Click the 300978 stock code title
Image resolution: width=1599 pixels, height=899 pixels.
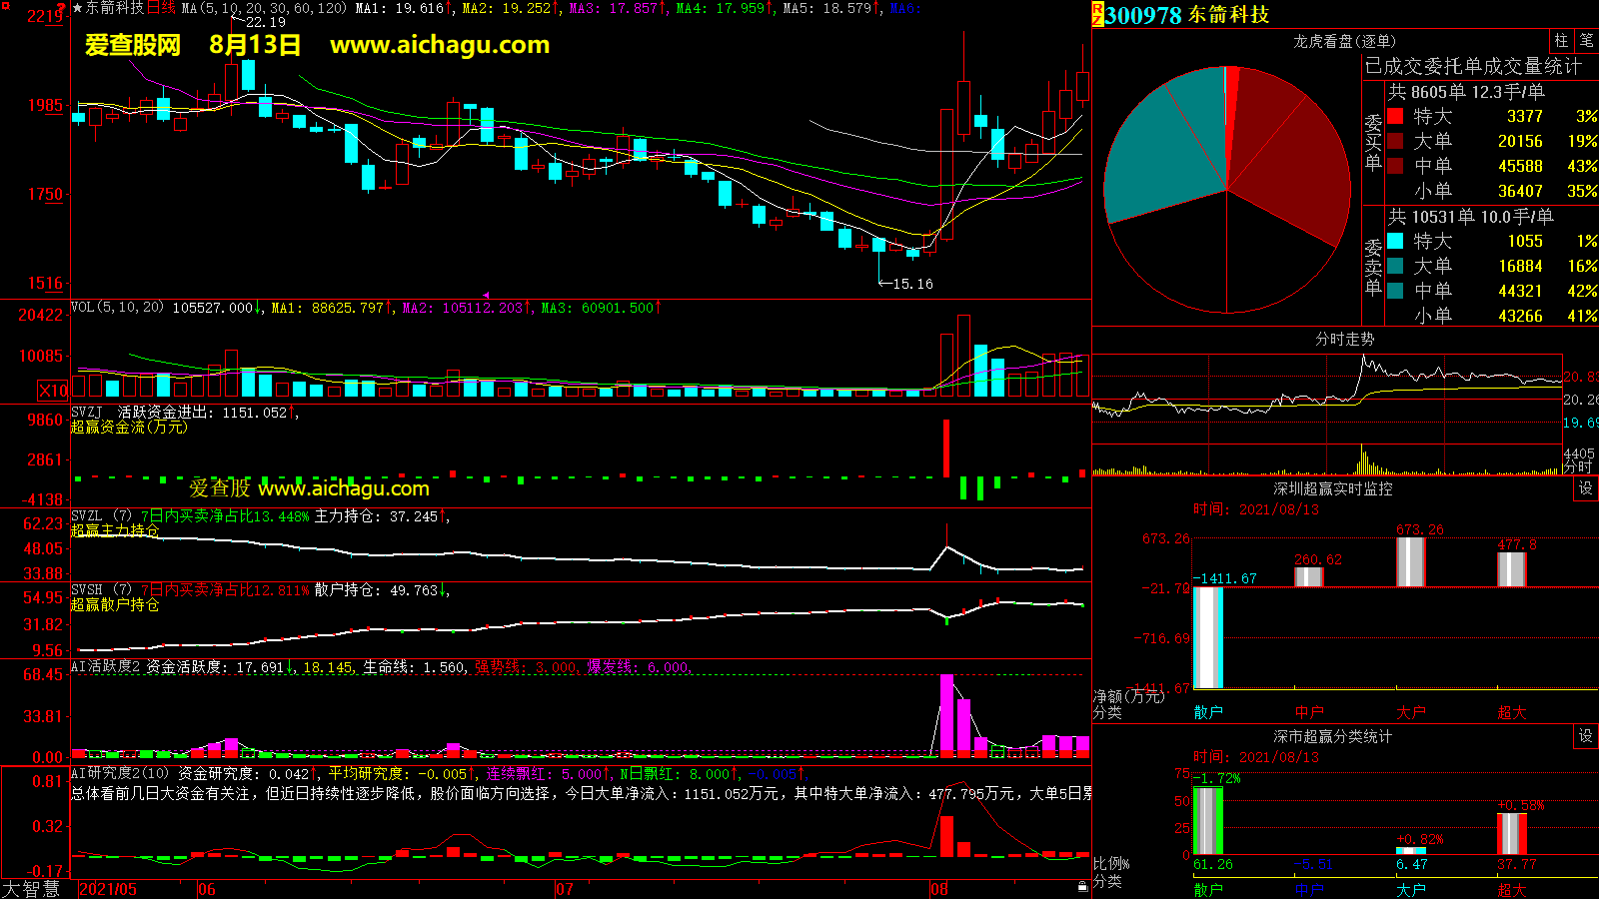pos(1143,15)
